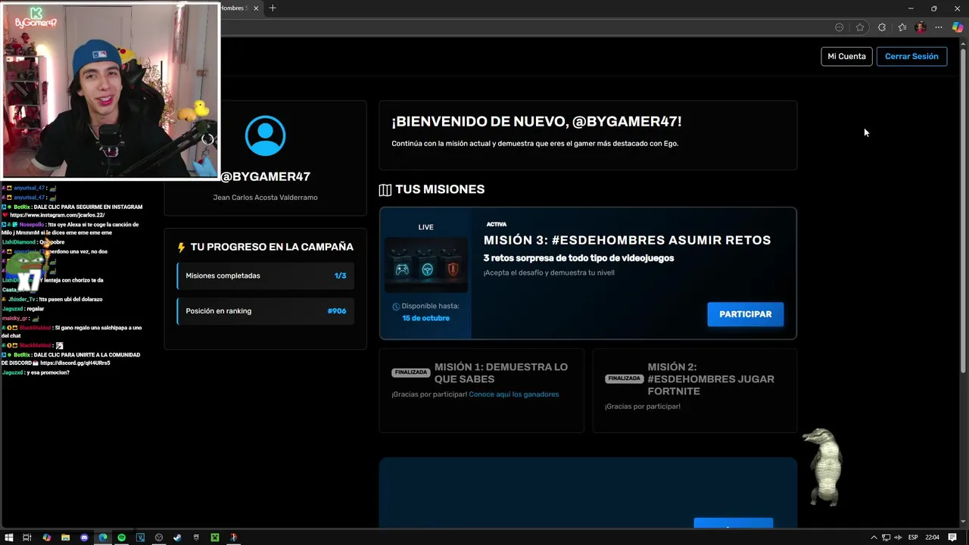Click the circled dots address bar icon
This screenshot has height=545, width=969.
839,27
